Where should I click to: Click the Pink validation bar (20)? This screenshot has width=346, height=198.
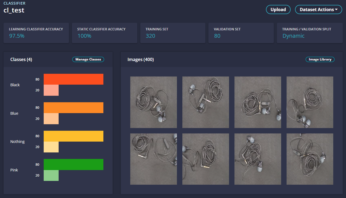pyautogui.click(x=51, y=175)
